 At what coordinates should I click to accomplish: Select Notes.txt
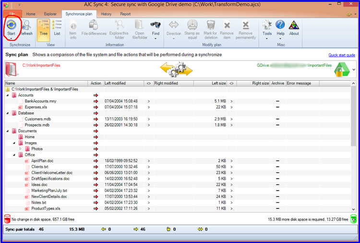click(38, 203)
